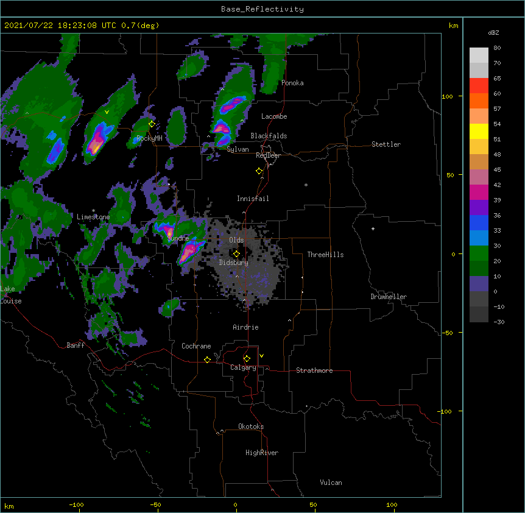Screen dimensions: 525x513
Task: Click the yellow diamond marker south of RedDeer
Action: tap(259, 171)
